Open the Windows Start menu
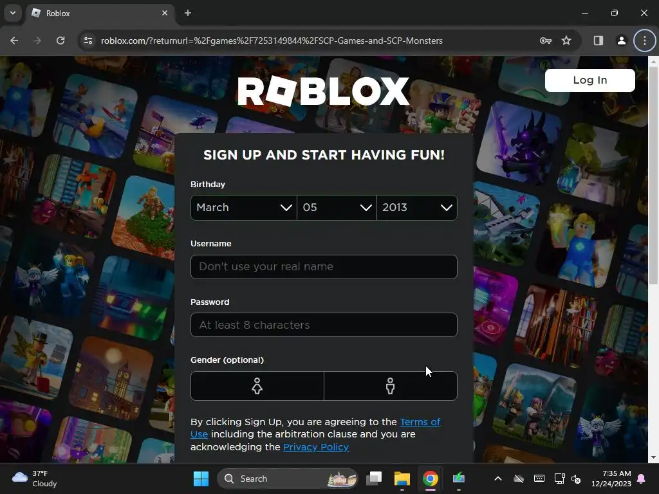 201,479
